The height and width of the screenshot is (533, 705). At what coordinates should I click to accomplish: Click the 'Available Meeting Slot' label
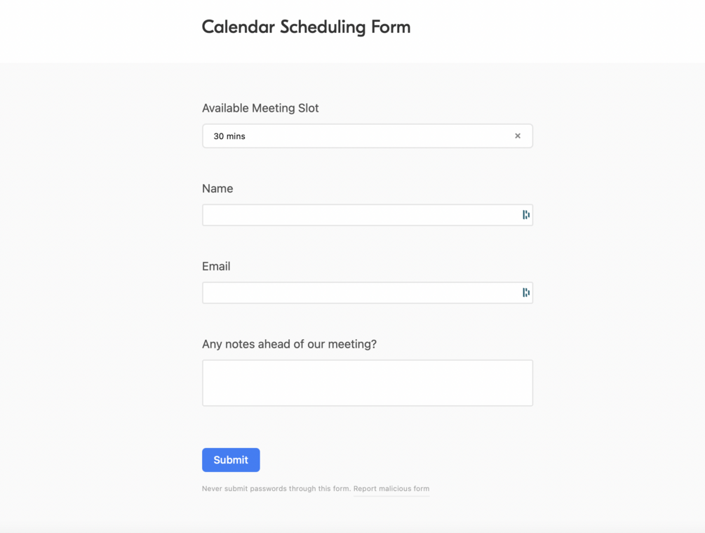(260, 108)
